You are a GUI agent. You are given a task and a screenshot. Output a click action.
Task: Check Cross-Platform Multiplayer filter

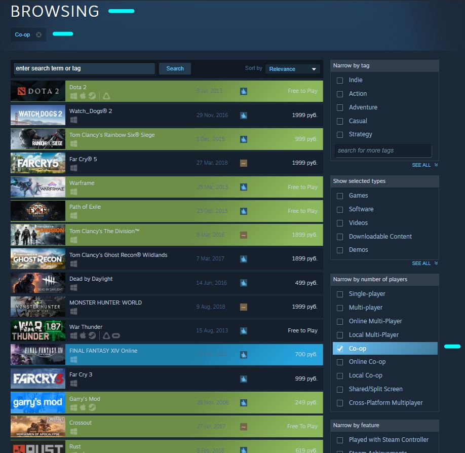340,403
